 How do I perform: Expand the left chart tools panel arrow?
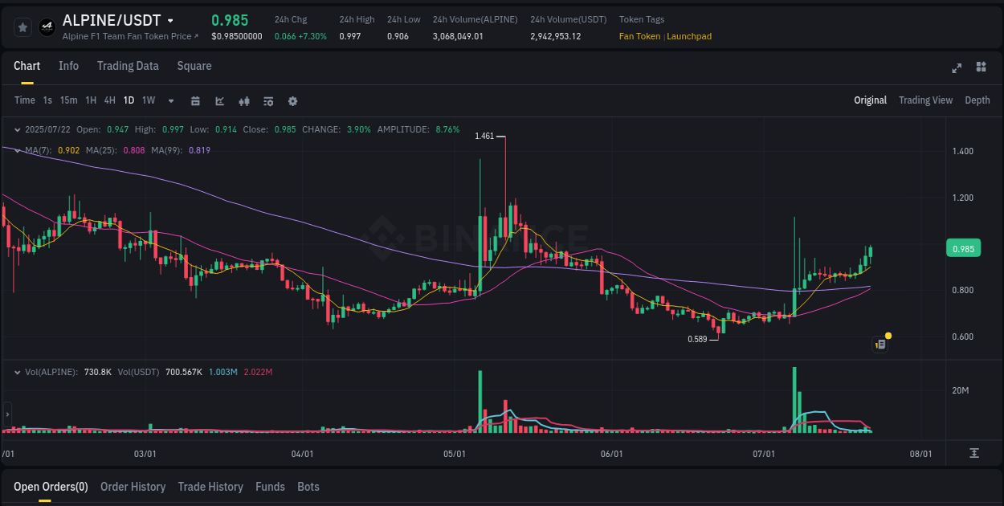tap(6, 415)
